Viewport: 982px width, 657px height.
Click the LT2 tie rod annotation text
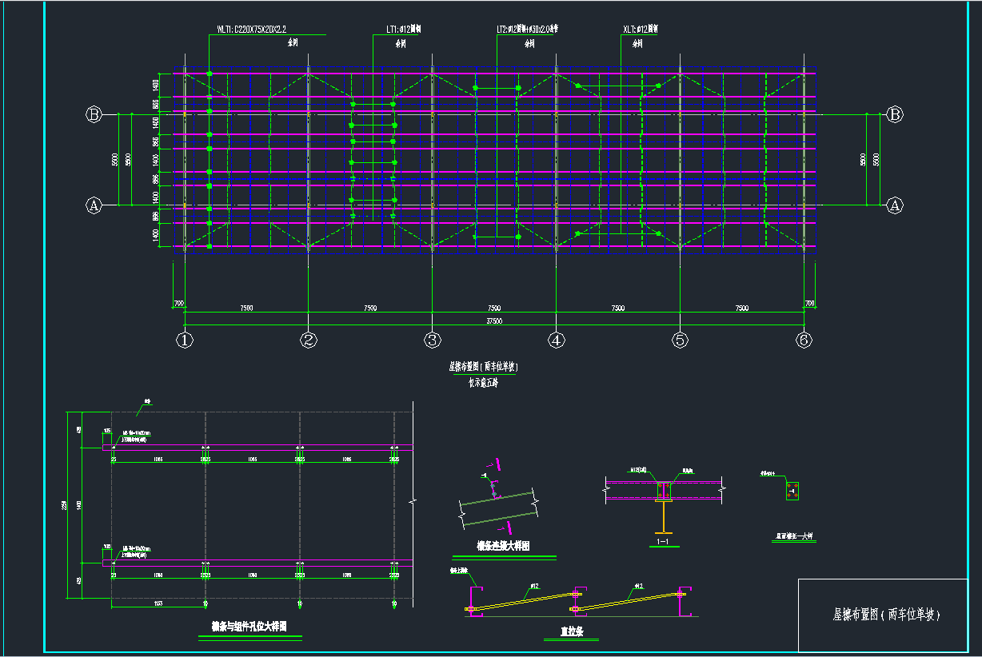click(x=527, y=30)
